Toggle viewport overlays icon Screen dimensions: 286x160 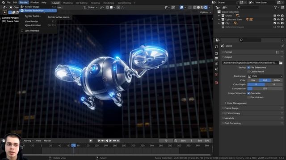(181, 8)
